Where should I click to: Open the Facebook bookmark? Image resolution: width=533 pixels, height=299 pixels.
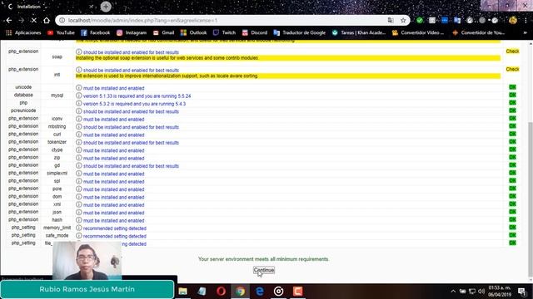[x=96, y=32]
